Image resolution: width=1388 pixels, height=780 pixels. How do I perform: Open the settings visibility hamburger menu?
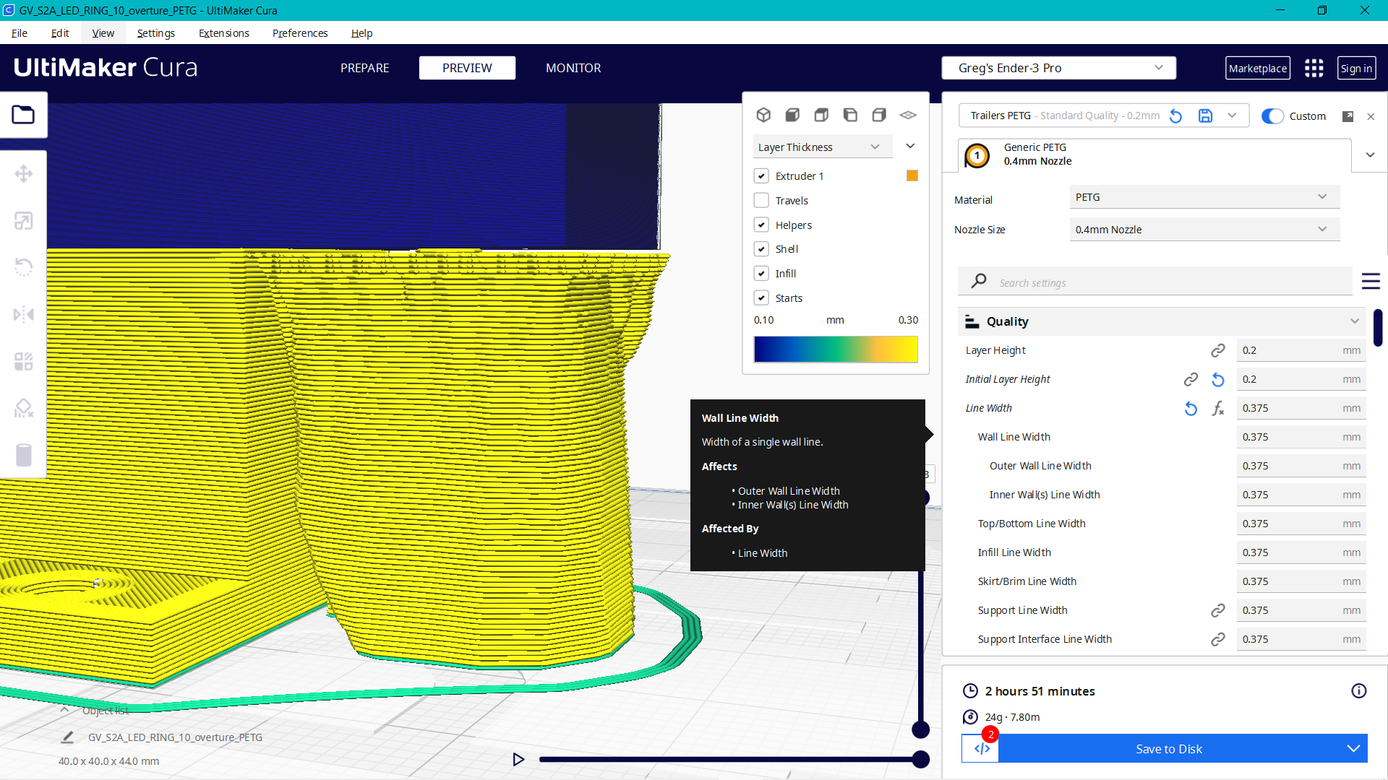[x=1371, y=282]
